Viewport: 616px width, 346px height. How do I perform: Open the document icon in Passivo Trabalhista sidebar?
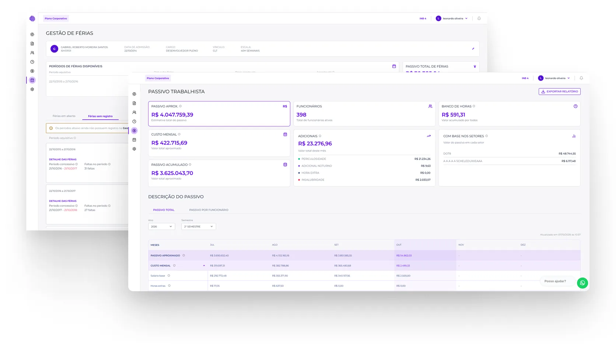[134, 103]
